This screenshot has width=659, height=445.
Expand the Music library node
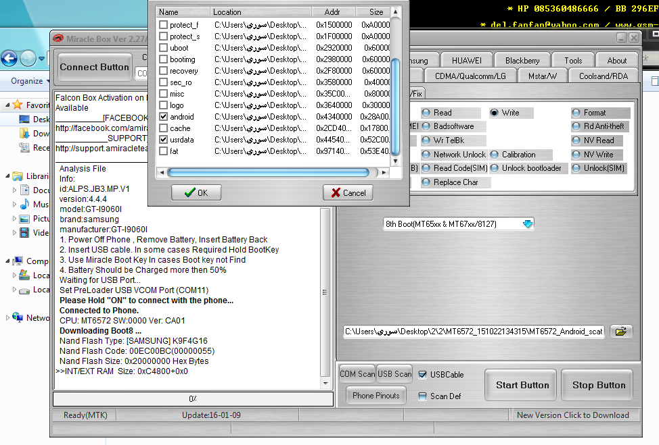14,204
